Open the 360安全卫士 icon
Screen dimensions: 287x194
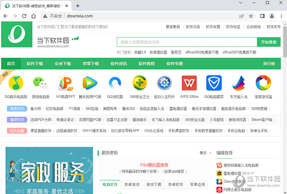[140, 83]
